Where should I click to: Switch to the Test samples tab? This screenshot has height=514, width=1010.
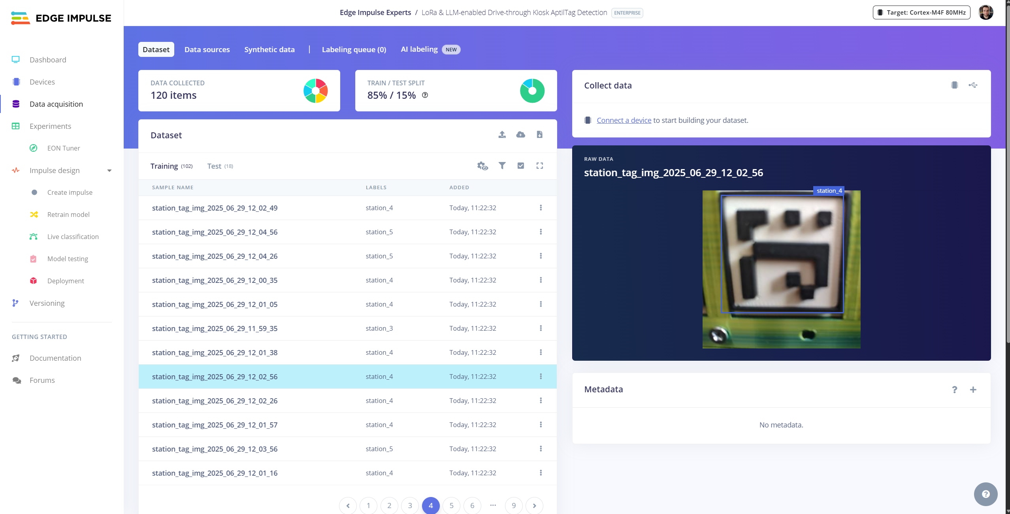tap(220, 166)
